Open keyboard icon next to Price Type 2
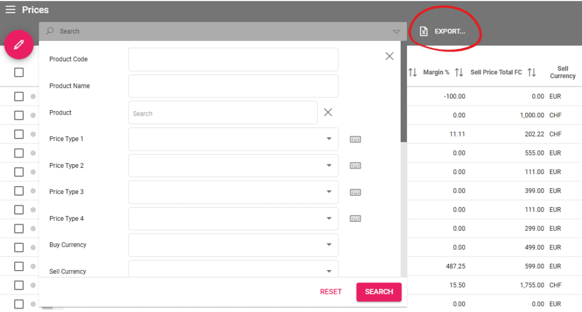The height and width of the screenshot is (312, 582). click(355, 166)
